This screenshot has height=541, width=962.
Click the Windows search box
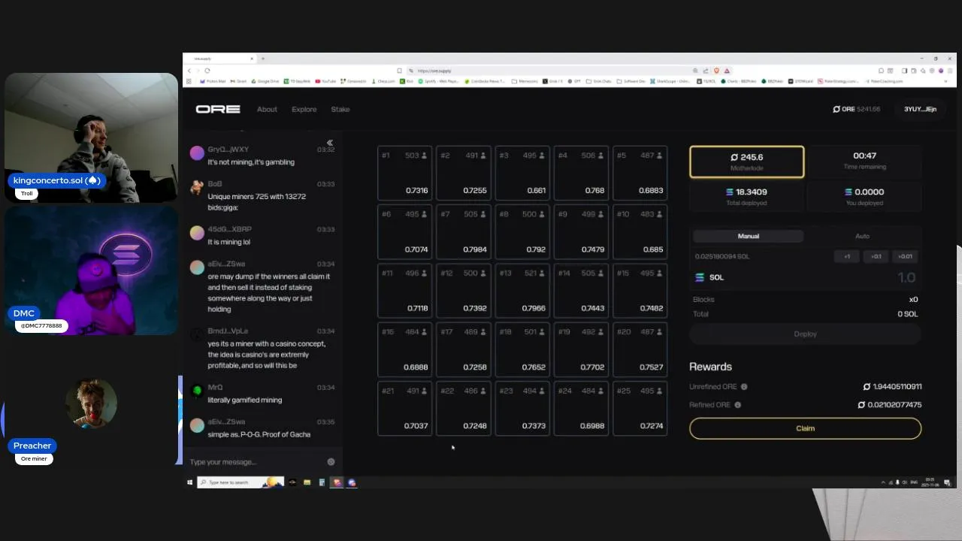pos(240,482)
